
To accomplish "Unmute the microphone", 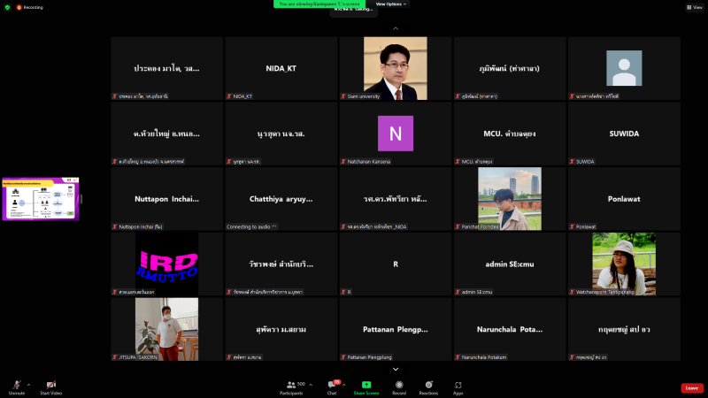I will (x=16, y=386).
